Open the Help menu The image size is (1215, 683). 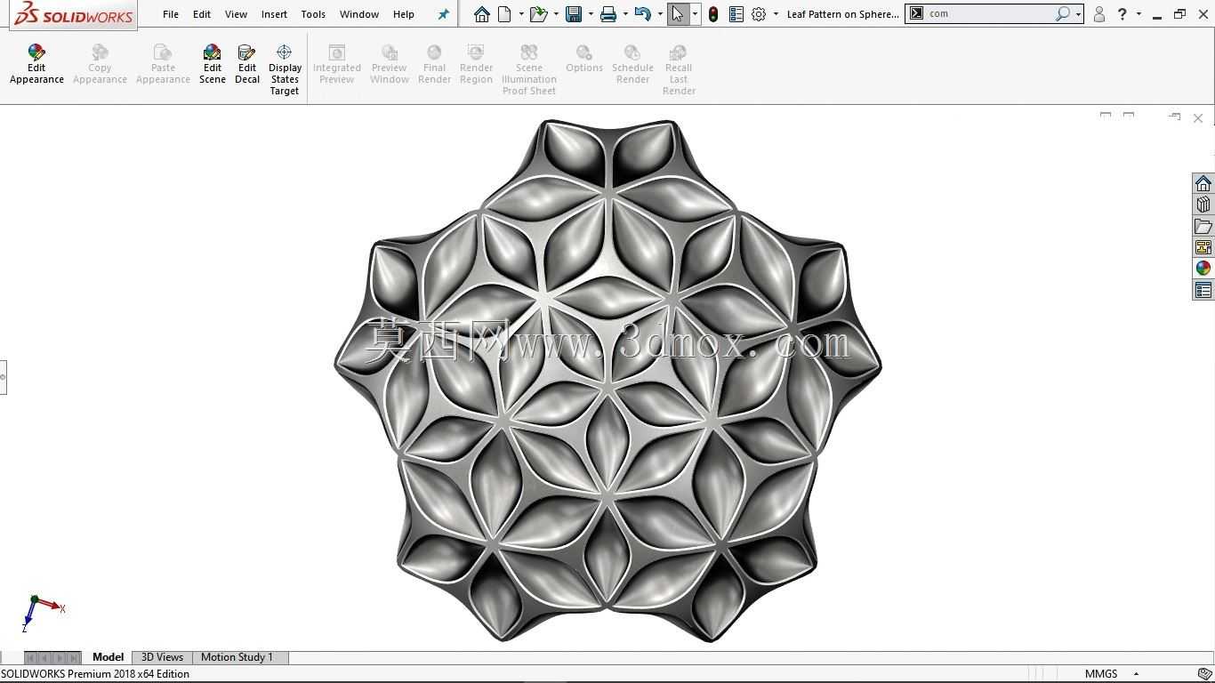(x=404, y=14)
